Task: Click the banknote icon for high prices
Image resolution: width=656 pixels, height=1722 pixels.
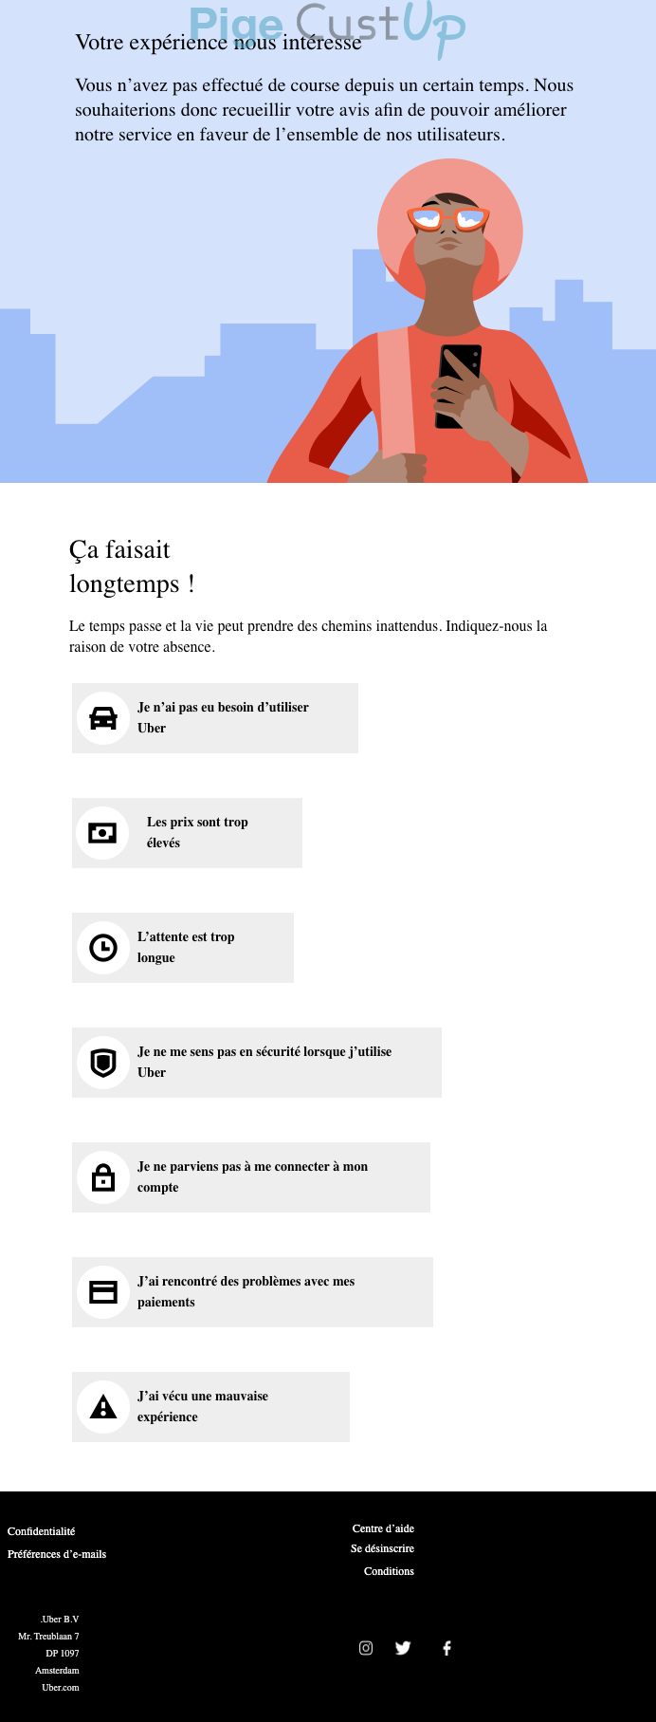Action: [x=102, y=833]
